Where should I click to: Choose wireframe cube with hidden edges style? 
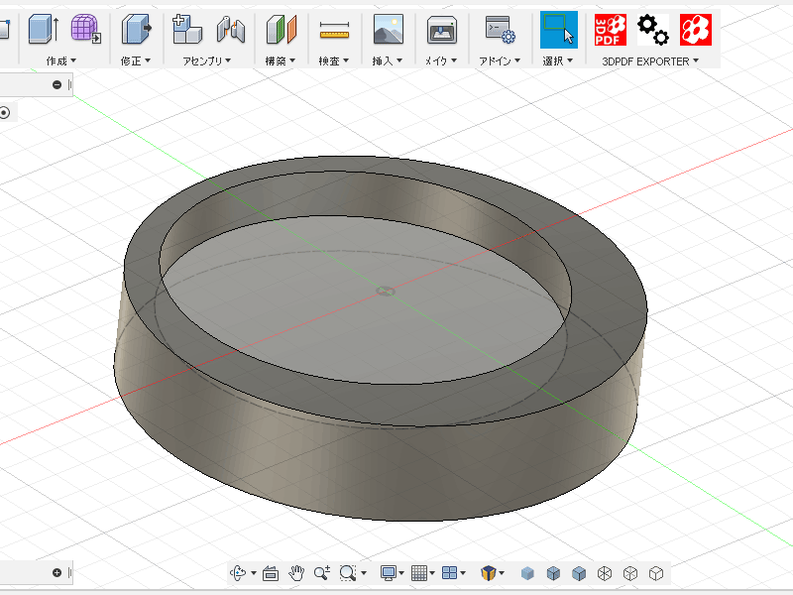(630, 573)
